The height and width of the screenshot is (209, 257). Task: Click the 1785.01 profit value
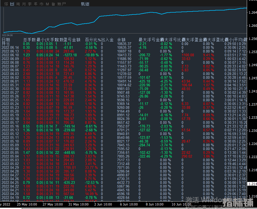click(x=70, y=168)
